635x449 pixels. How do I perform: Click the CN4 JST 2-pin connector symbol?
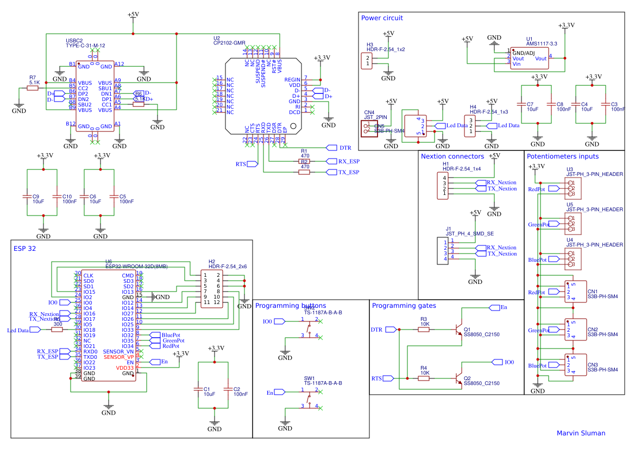(x=369, y=128)
